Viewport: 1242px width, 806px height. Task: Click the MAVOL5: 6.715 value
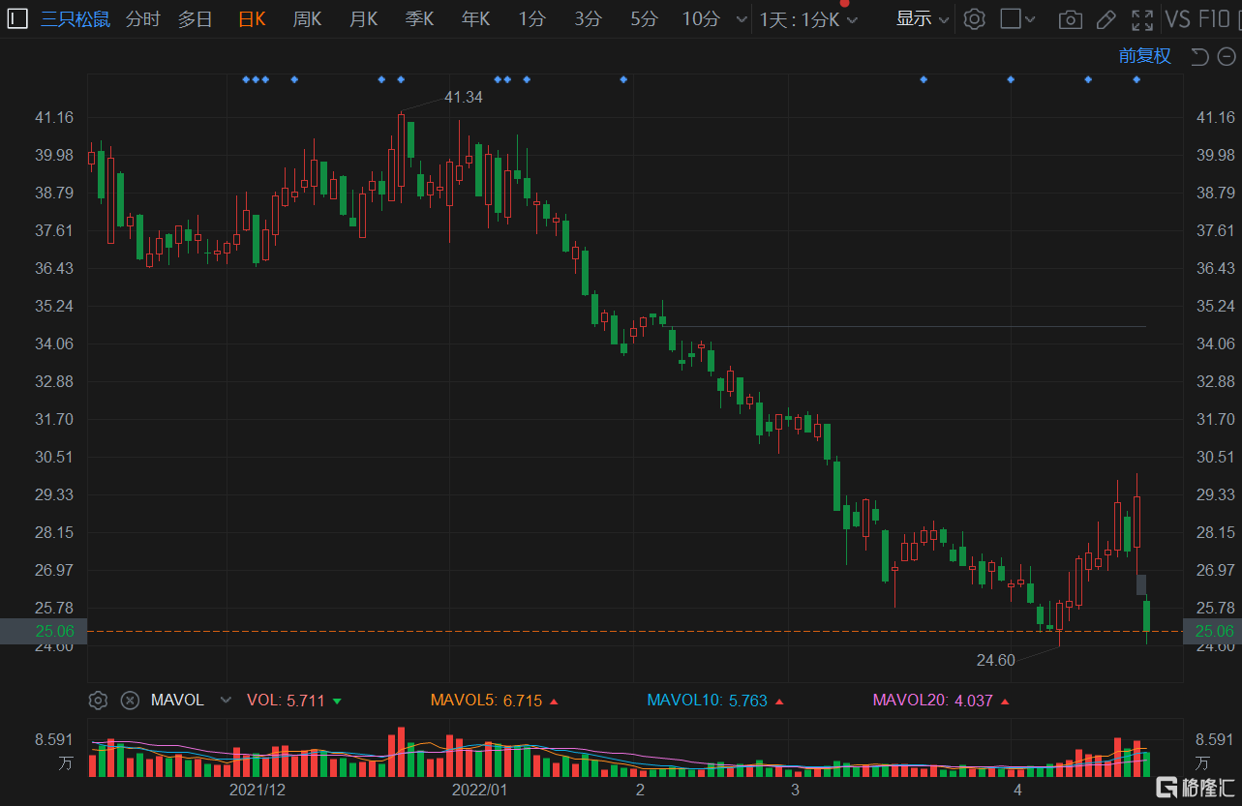(x=486, y=701)
